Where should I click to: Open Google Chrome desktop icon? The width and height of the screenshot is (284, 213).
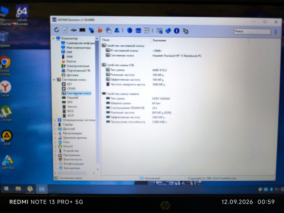(x=5, y=66)
